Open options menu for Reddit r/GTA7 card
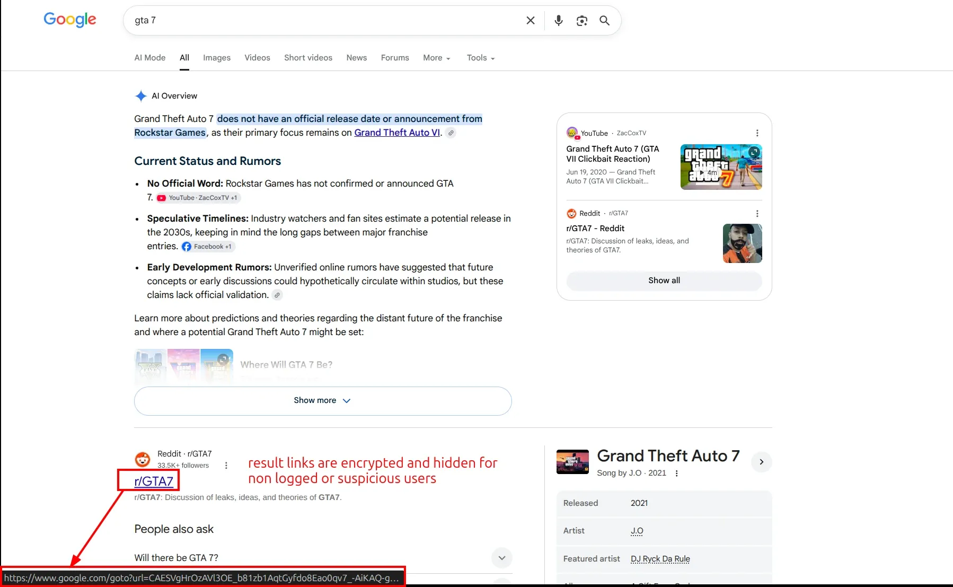 pos(757,213)
